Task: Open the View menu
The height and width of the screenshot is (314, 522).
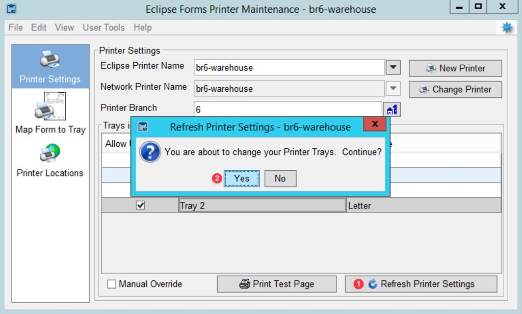Action: 64,28
